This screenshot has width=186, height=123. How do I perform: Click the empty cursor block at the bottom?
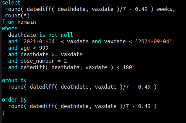pyautogui.click(x=4, y=119)
